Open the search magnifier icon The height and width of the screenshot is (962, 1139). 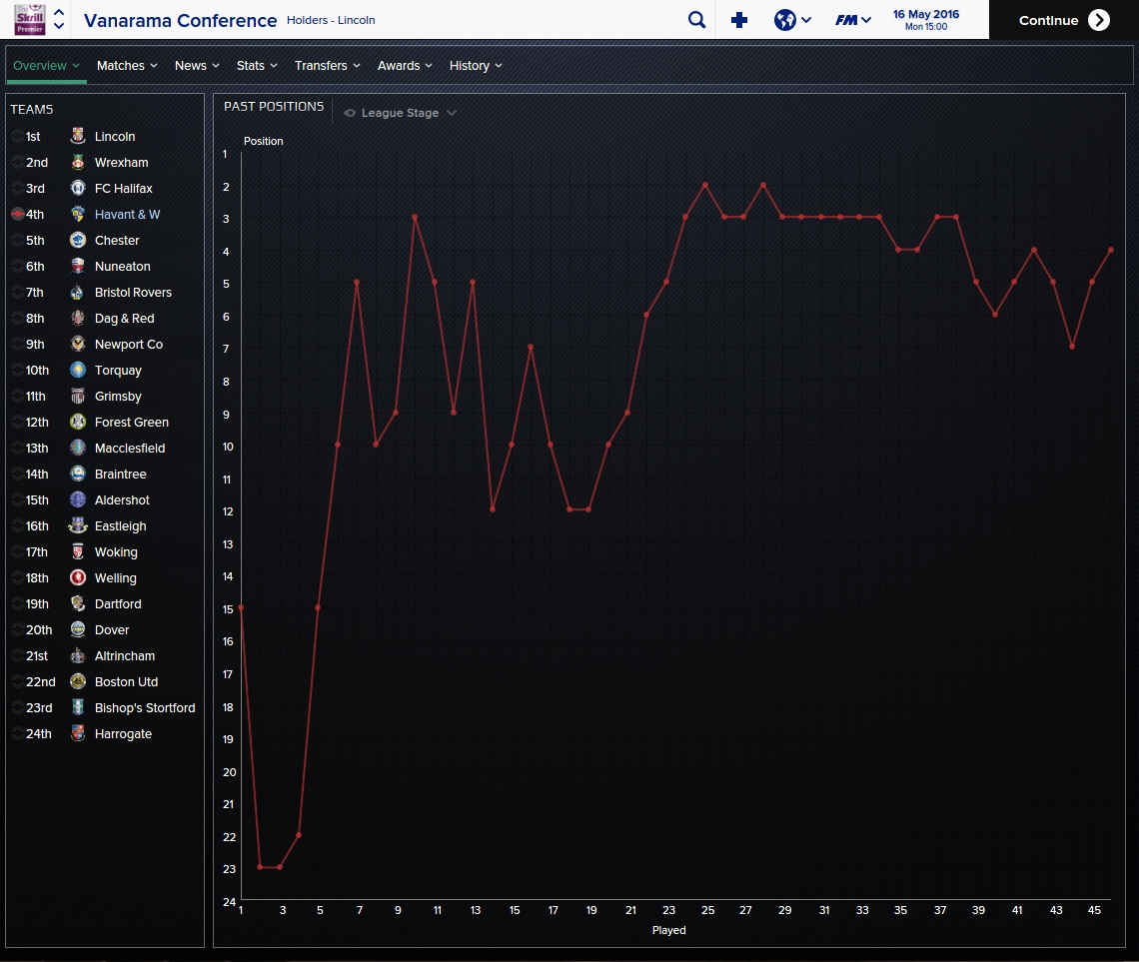pyautogui.click(x=696, y=20)
